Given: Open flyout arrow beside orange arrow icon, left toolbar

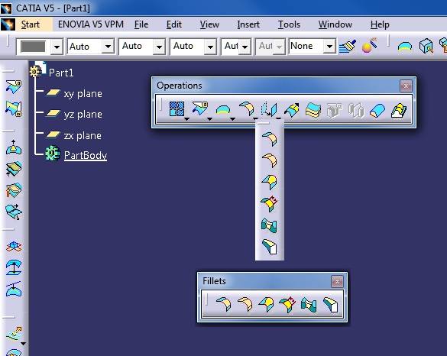Looking at the screenshot, I should [24, 344].
